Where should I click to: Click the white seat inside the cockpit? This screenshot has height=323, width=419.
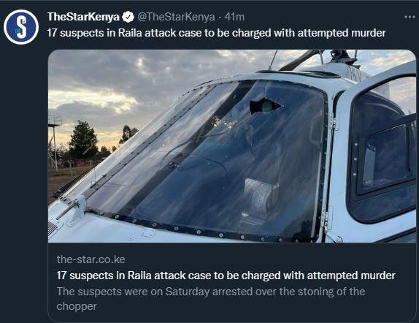[261, 197]
